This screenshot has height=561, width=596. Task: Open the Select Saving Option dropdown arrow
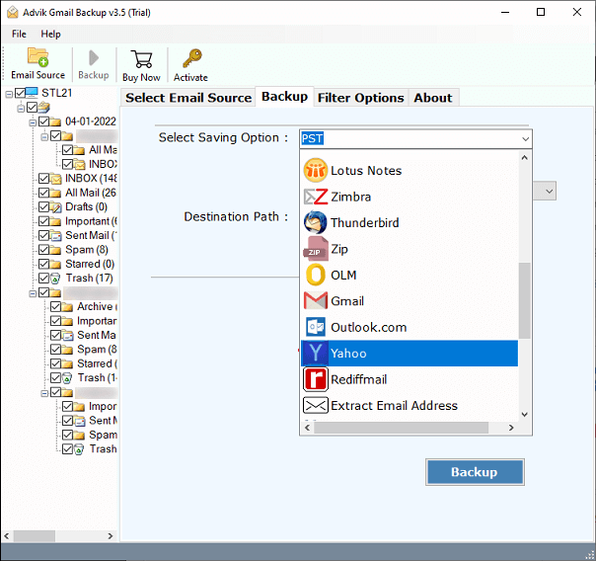[x=525, y=139]
